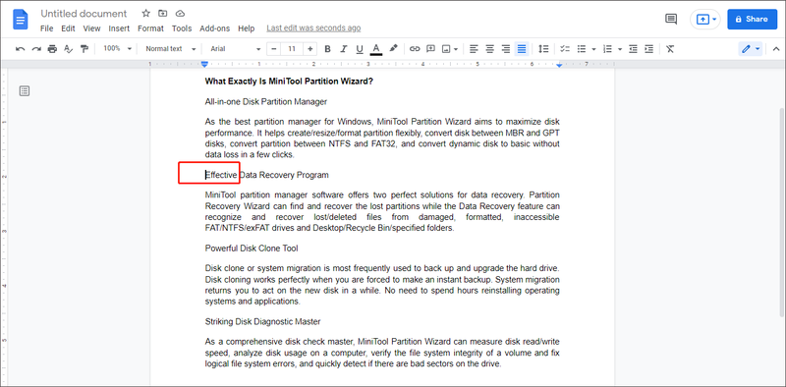Click the Undo arrow icon
This screenshot has height=387, width=786.
coord(20,49)
